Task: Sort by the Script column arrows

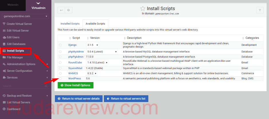Action: 70,38
